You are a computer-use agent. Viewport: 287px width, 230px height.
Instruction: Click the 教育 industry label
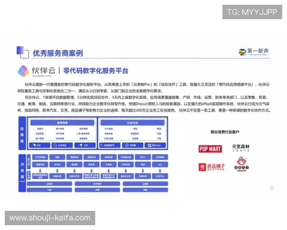tap(159, 129)
